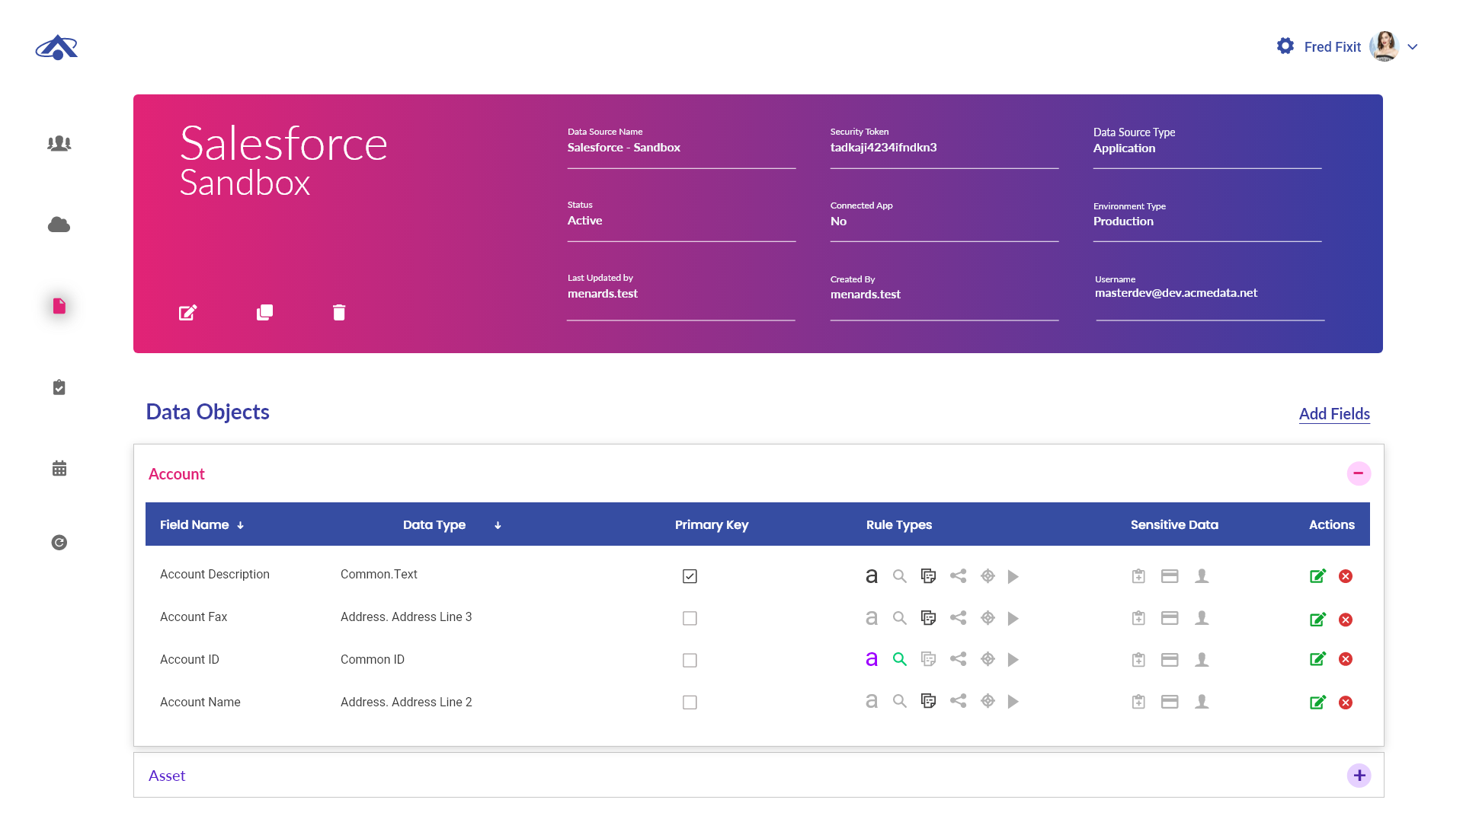Expand the Asset data object section

[1359, 776]
